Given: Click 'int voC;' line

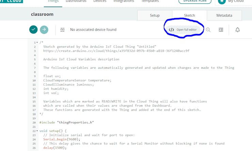Looking at the screenshot, I should 51,93.
